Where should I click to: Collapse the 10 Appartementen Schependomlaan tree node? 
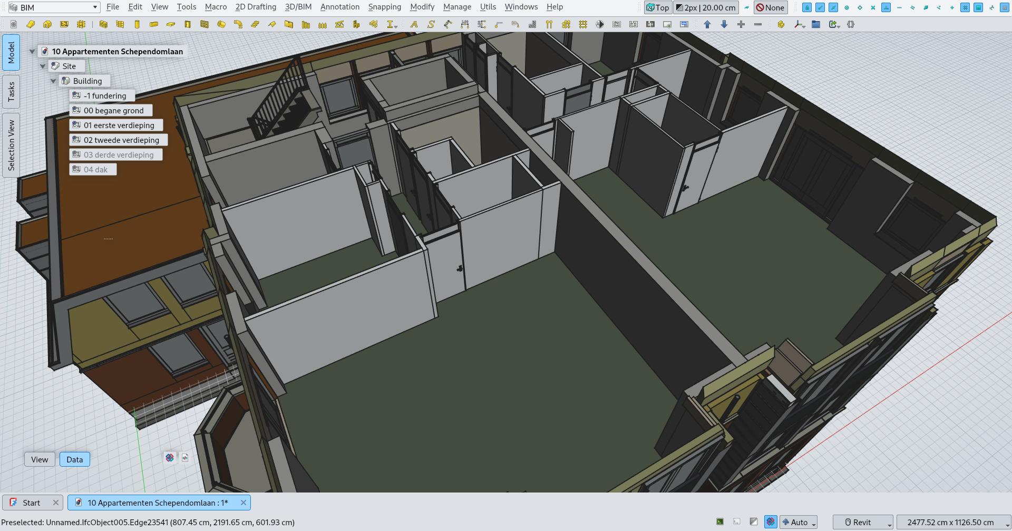point(32,51)
